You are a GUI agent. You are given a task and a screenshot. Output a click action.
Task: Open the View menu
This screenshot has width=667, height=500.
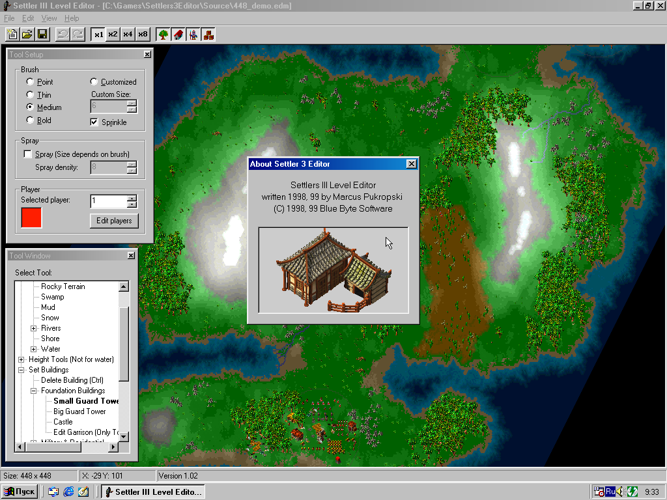click(x=49, y=18)
